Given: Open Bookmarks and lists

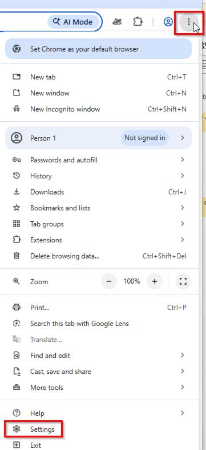Looking at the screenshot, I should [99, 208].
